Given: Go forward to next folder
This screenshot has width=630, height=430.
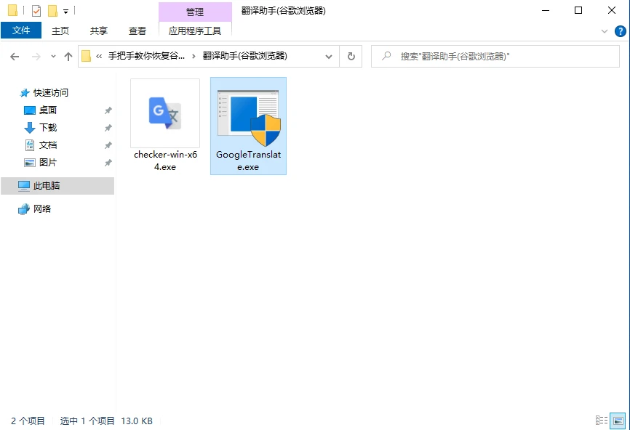Looking at the screenshot, I should tap(36, 57).
